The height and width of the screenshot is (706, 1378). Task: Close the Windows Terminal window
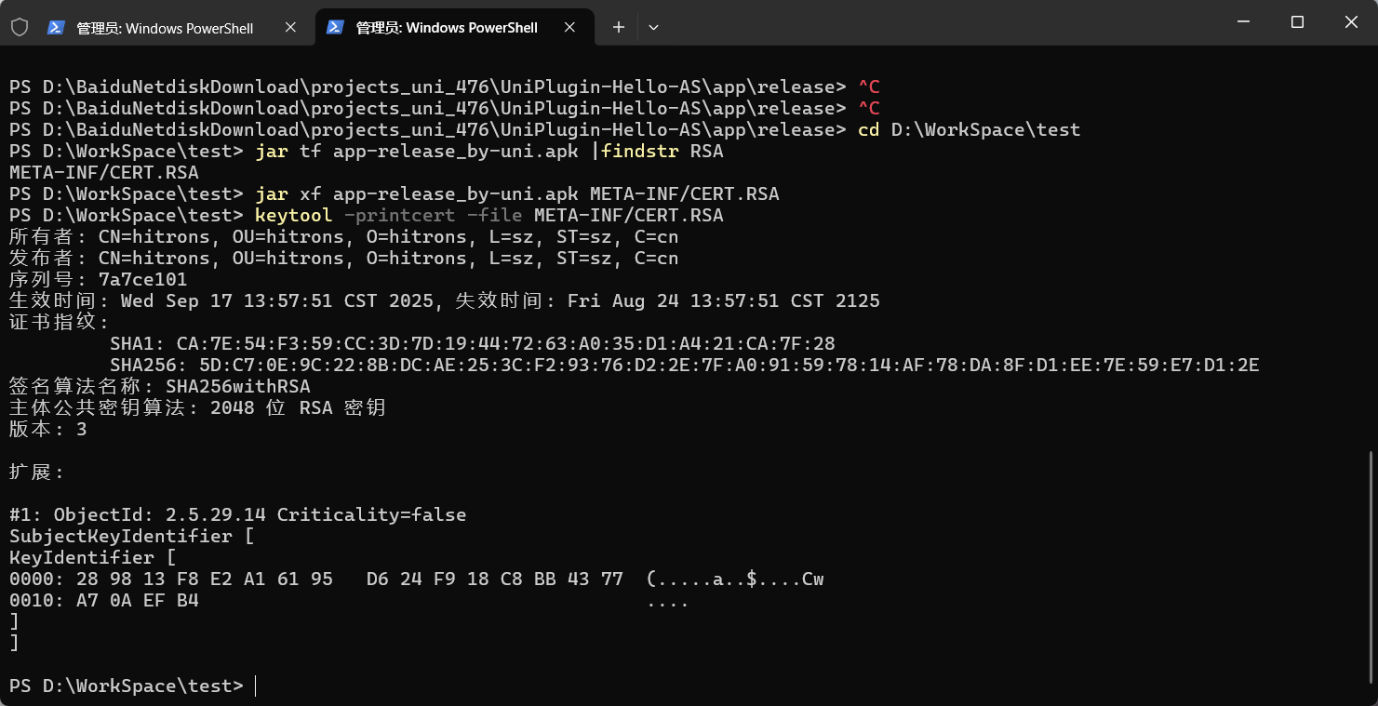(1351, 22)
